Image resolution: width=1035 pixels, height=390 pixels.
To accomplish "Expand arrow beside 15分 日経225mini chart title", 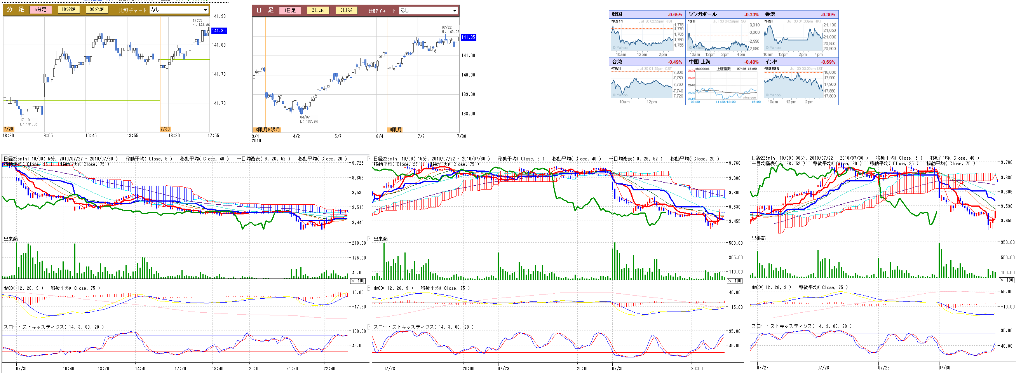I will pyautogui.click(x=369, y=158).
